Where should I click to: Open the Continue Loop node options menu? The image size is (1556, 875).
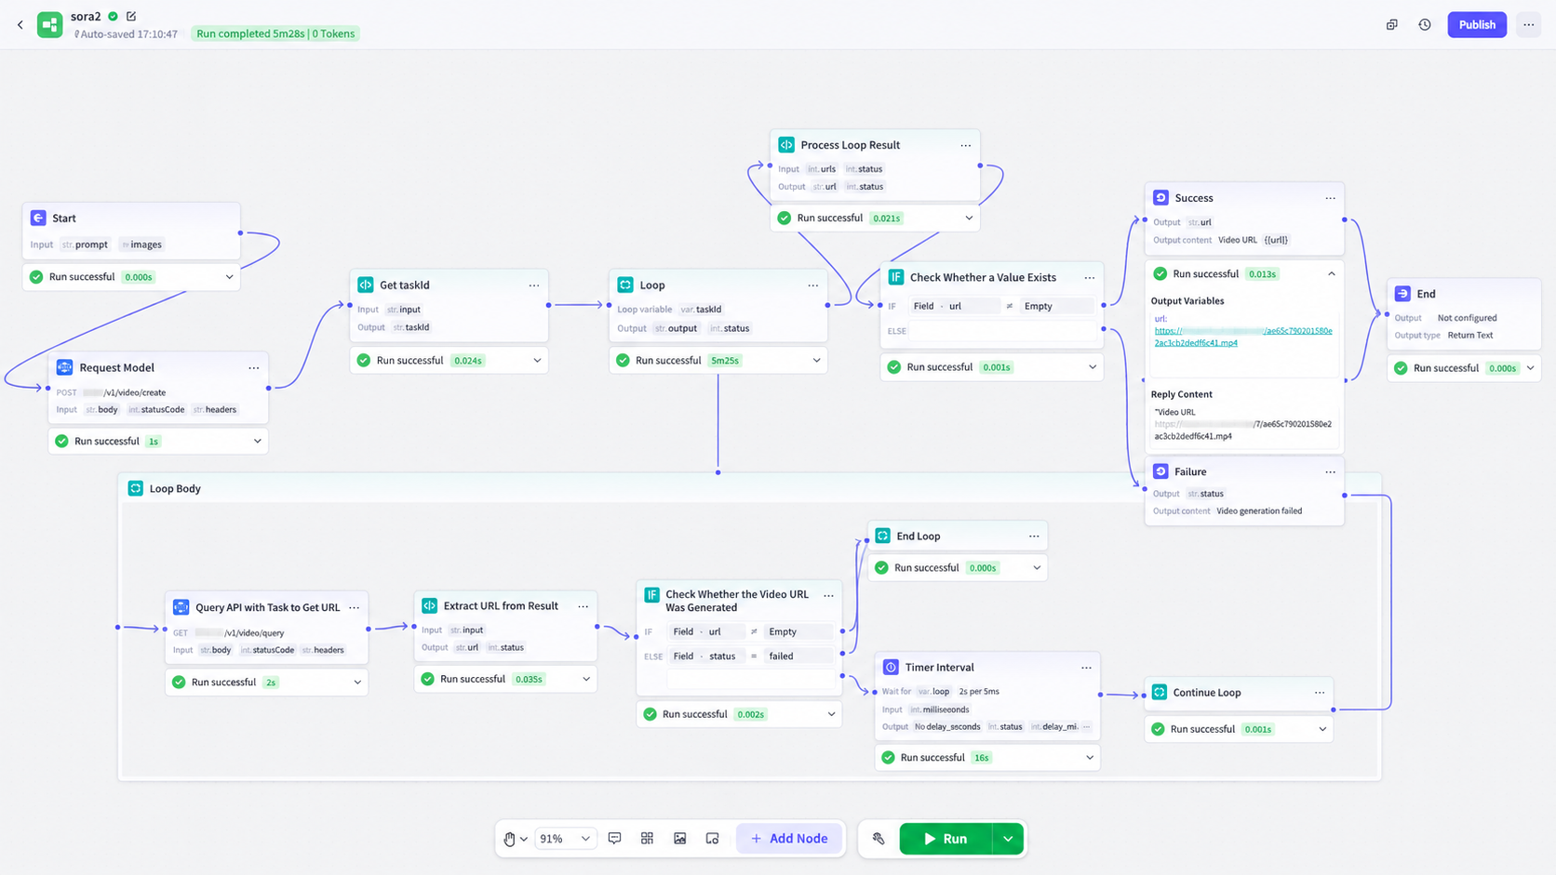click(x=1320, y=693)
